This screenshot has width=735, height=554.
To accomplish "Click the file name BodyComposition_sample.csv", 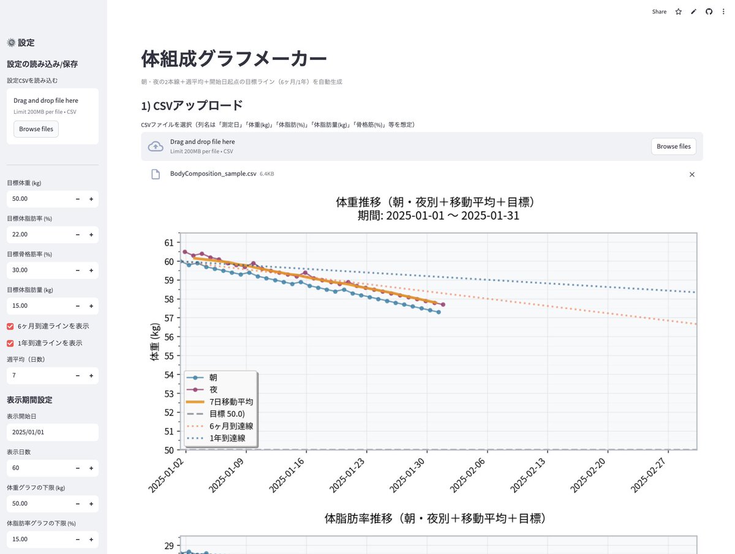I will pos(213,174).
